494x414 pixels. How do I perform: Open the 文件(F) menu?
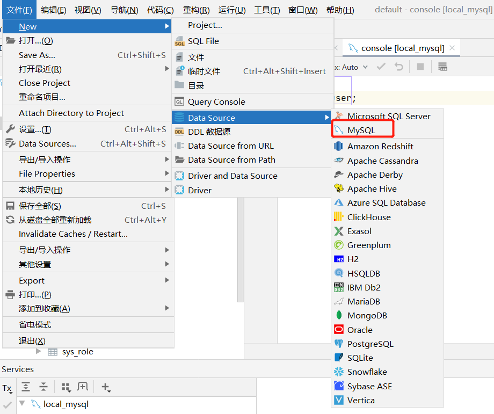coord(19,10)
